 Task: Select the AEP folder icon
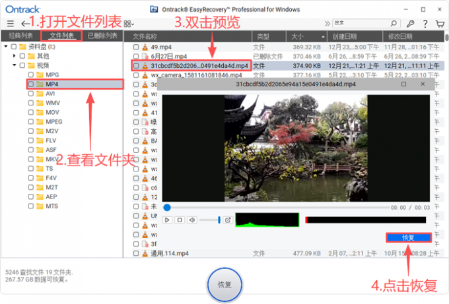pos(40,197)
